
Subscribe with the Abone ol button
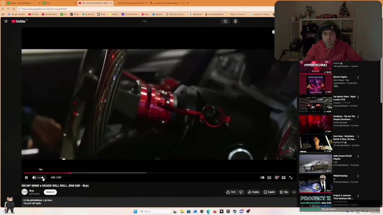(50, 192)
